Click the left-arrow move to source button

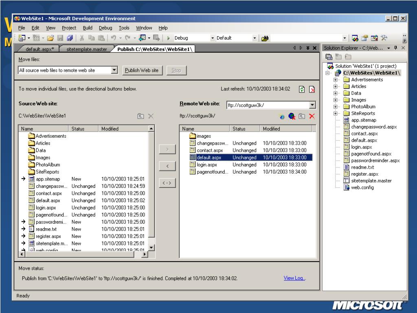pos(167,166)
